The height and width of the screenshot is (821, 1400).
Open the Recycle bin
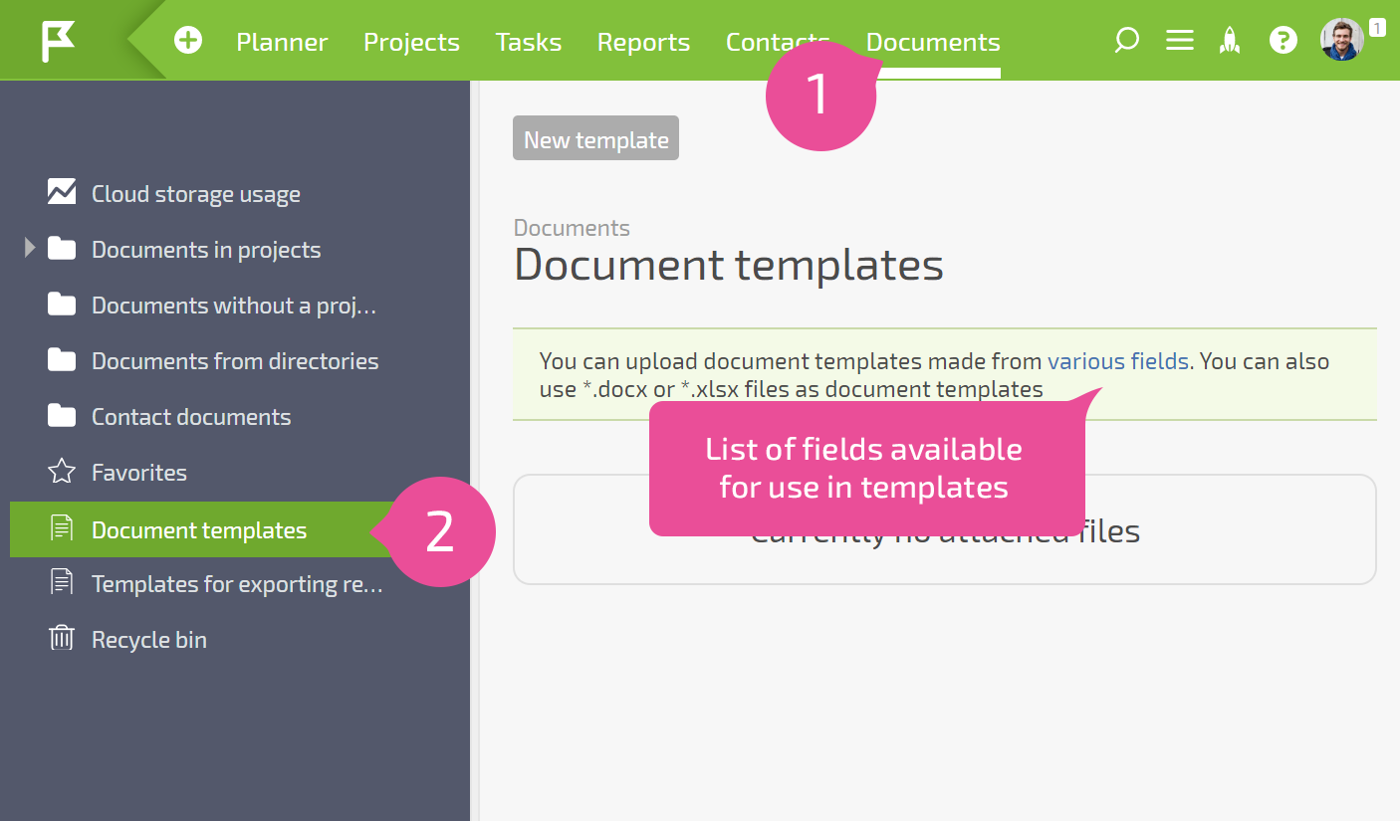(149, 640)
